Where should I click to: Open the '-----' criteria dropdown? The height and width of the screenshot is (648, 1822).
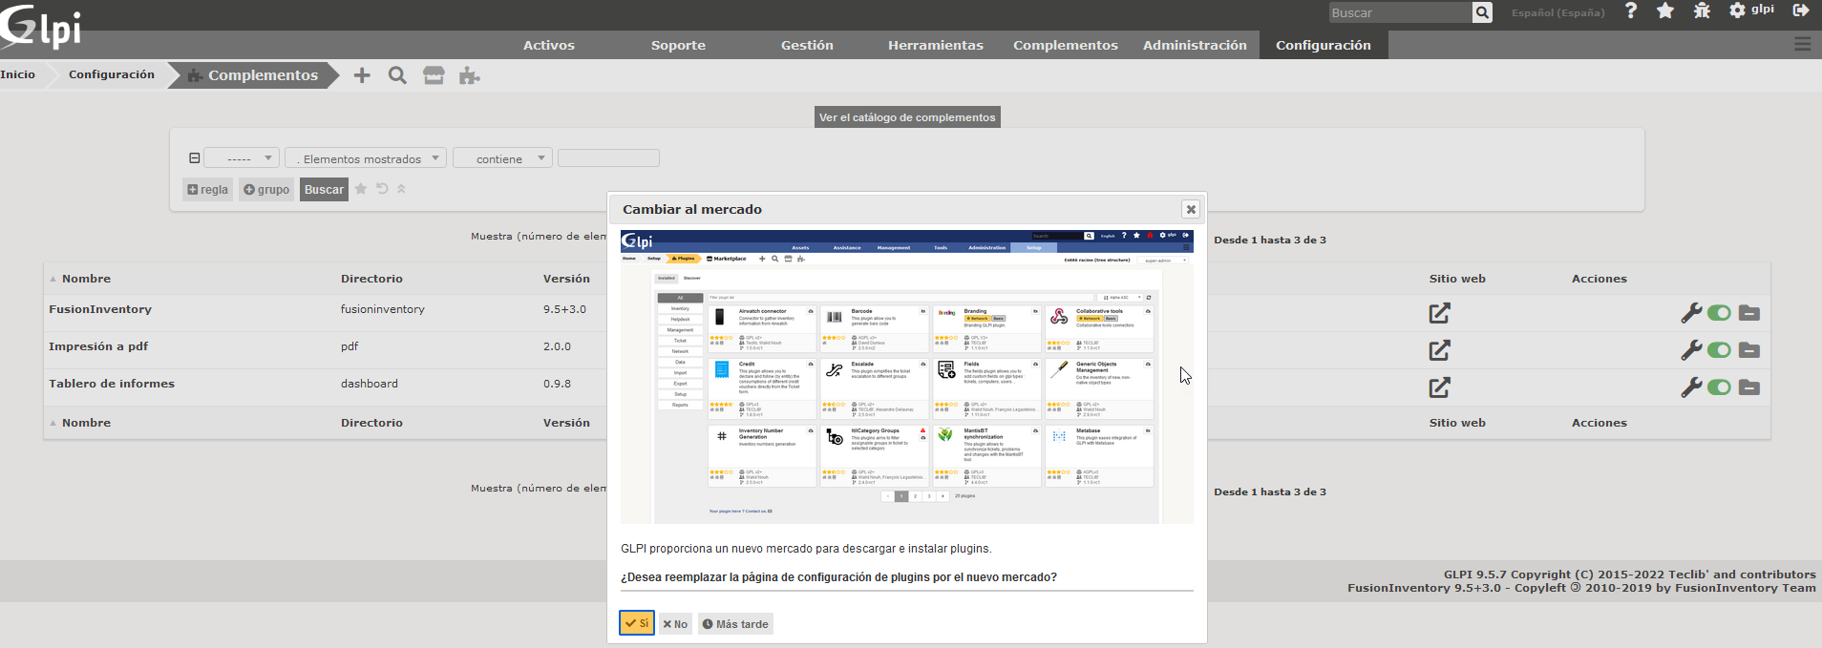pyautogui.click(x=241, y=158)
